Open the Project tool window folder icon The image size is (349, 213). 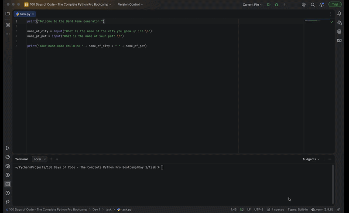[x=7, y=14]
